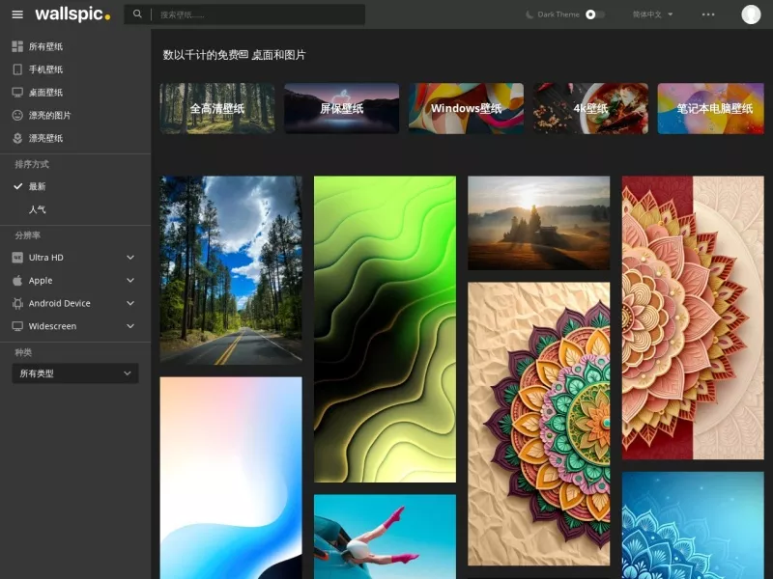Click the 漂亮壁纸 badge icon
This screenshot has width=773, height=579.
pyautogui.click(x=17, y=138)
